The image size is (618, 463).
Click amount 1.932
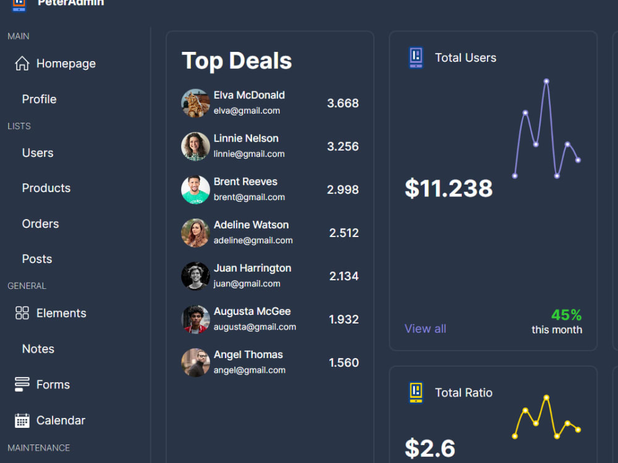344,319
